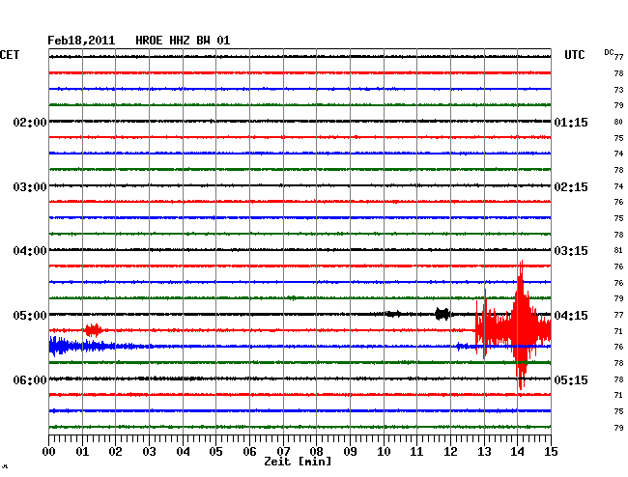Viewport: 628px width, 477px height.
Task: Select the "02:00" CET time label
Action: click(30, 122)
